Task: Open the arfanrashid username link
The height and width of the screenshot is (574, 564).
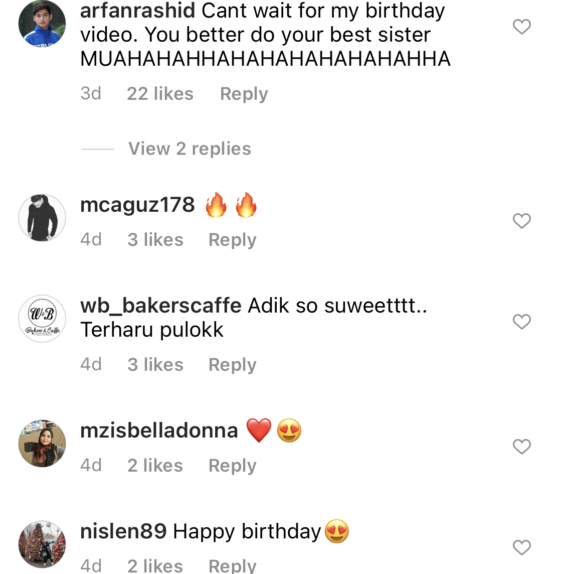Action: [x=137, y=11]
